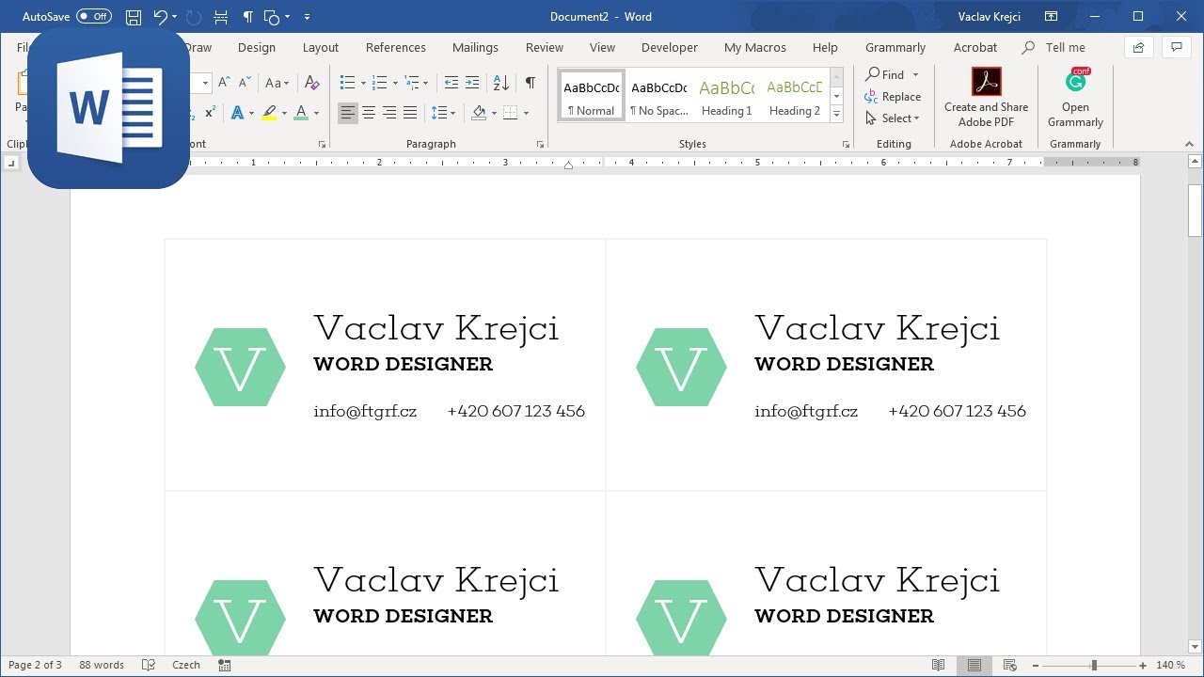Viewport: 1204px width, 677px height.
Task: Click the Tell me search field
Action: point(1065,47)
